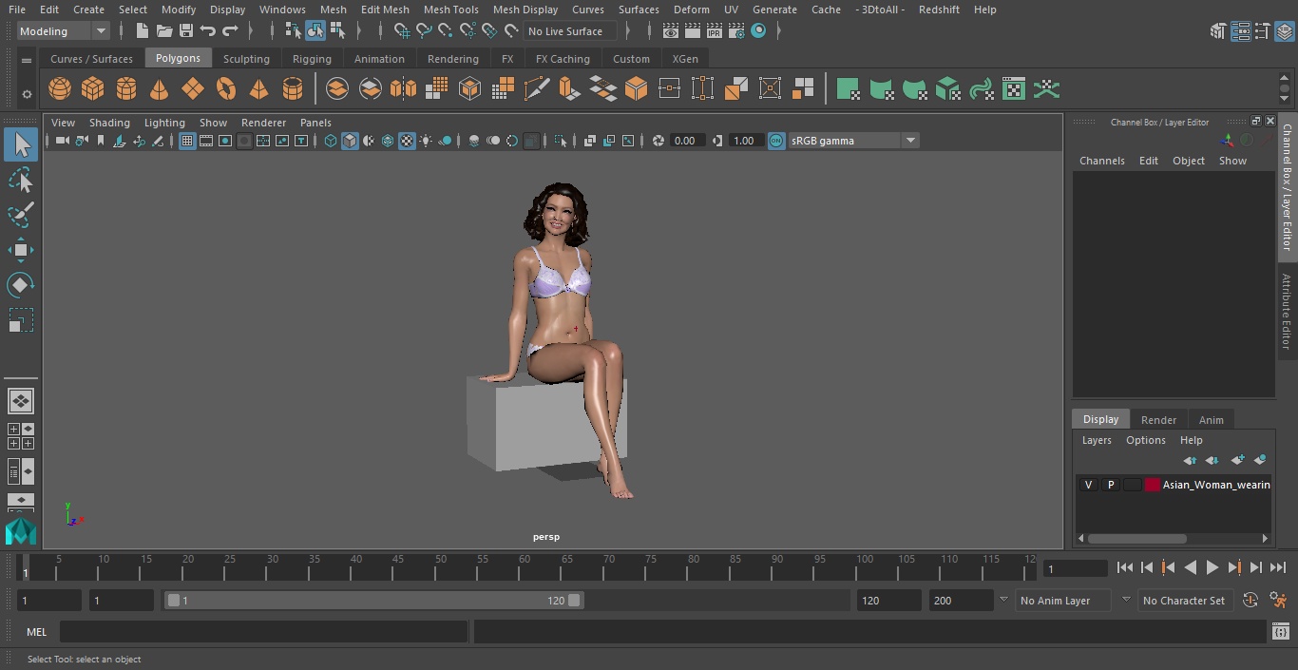Open the UV editor checker shelf icon
Screen dimensions: 1298x670
[1014, 89]
